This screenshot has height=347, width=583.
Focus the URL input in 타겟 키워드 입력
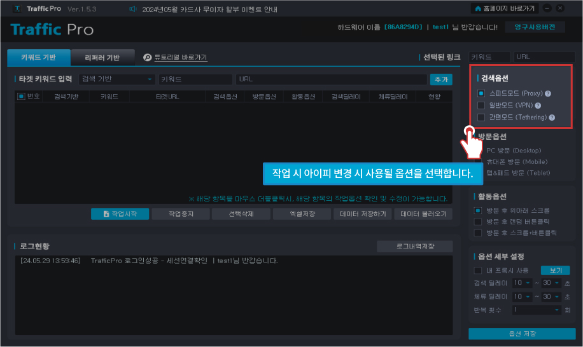[332, 79]
